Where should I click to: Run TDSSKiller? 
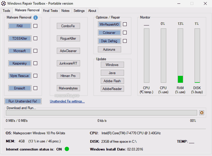20,38
